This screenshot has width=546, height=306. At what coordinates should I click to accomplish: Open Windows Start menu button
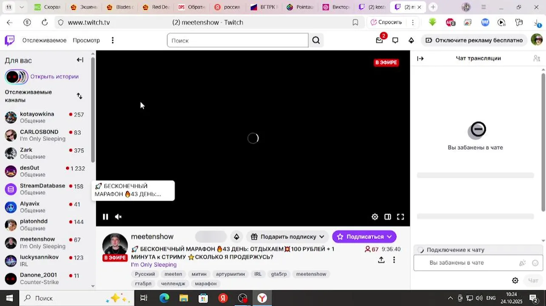[9, 298]
